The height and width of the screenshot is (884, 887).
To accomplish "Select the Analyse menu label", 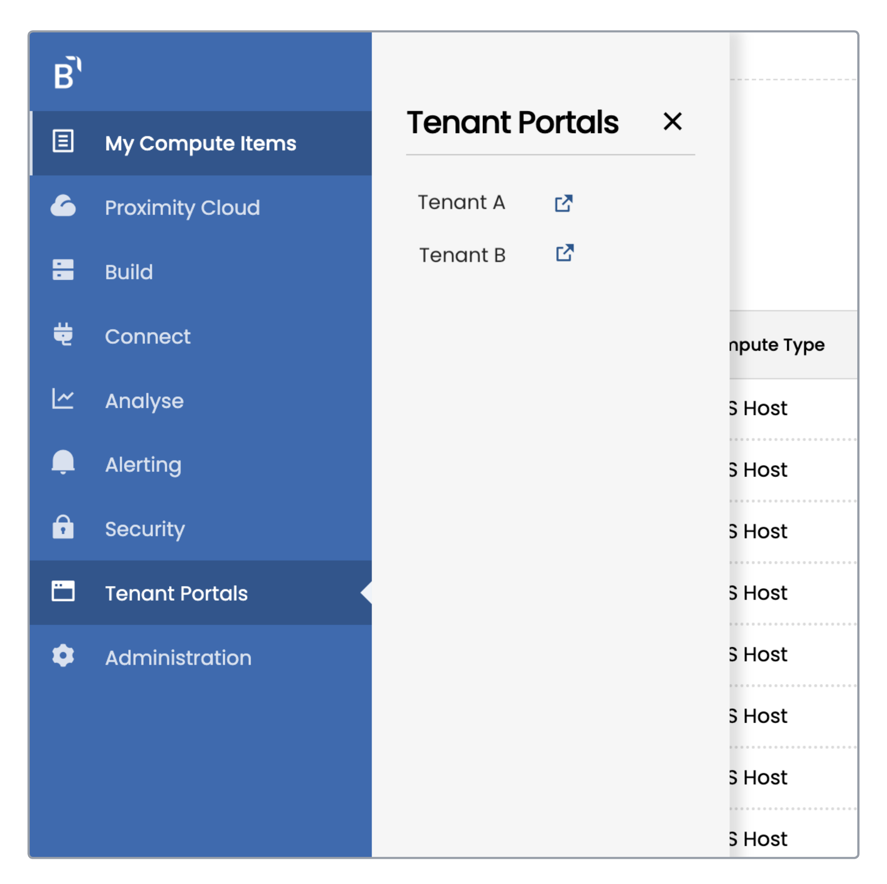I will point(144,401).
